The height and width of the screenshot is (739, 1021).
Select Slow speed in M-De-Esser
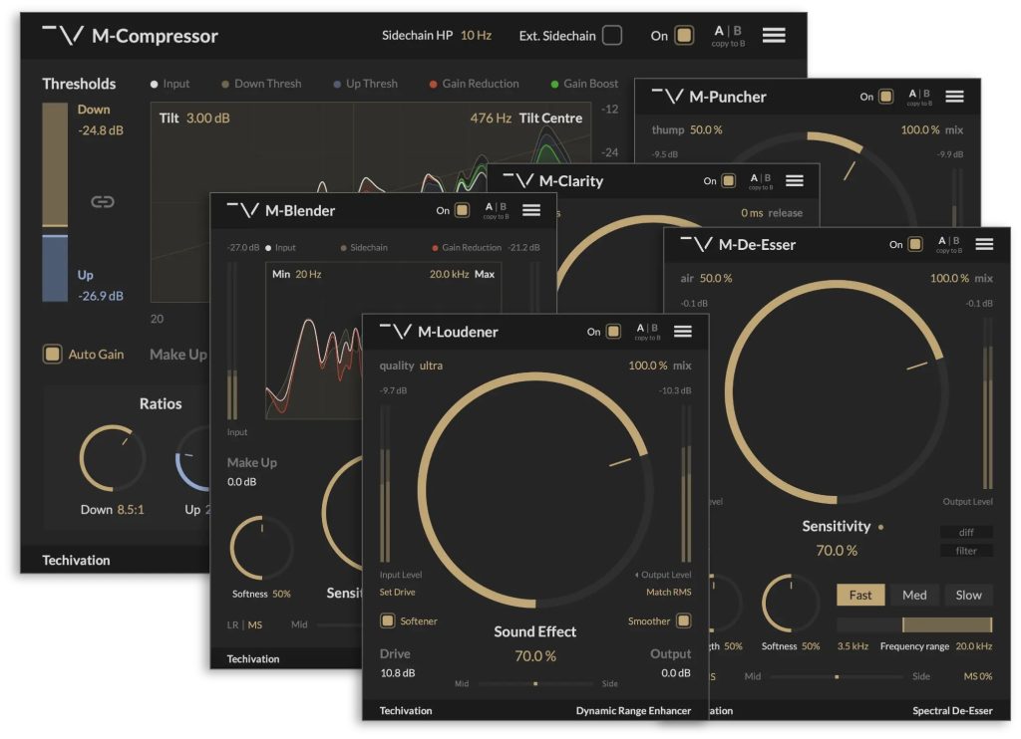coord(968,595)
